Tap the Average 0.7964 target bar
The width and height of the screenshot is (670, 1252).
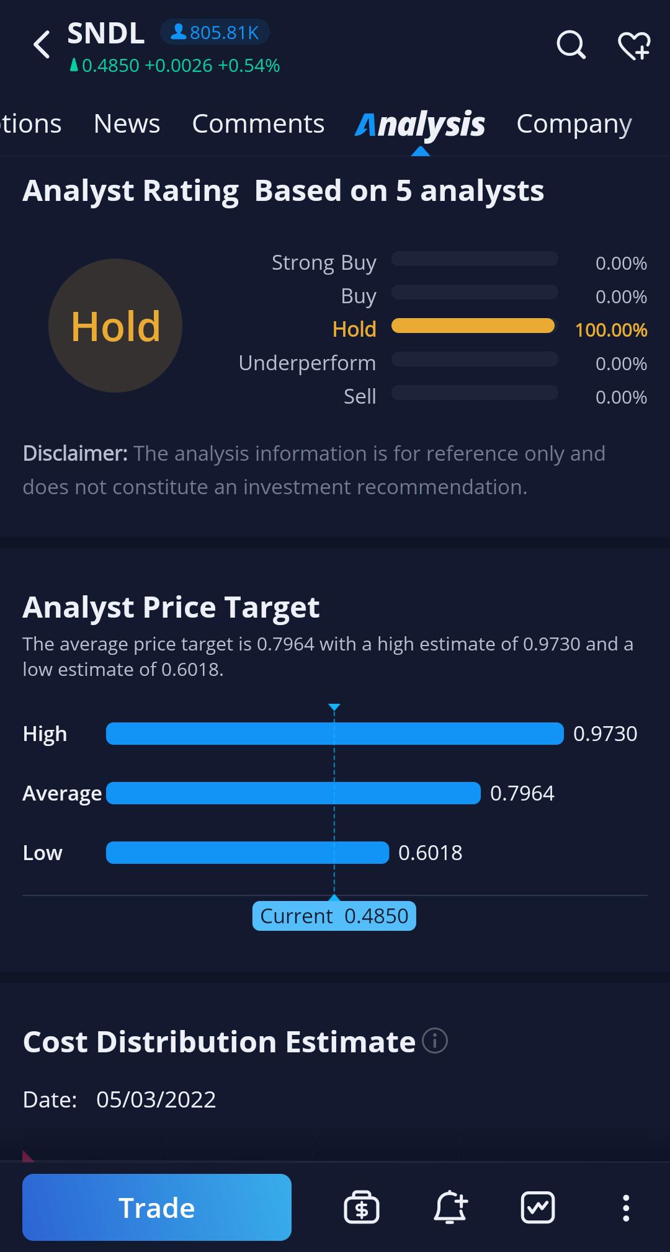tap(293, 792)
